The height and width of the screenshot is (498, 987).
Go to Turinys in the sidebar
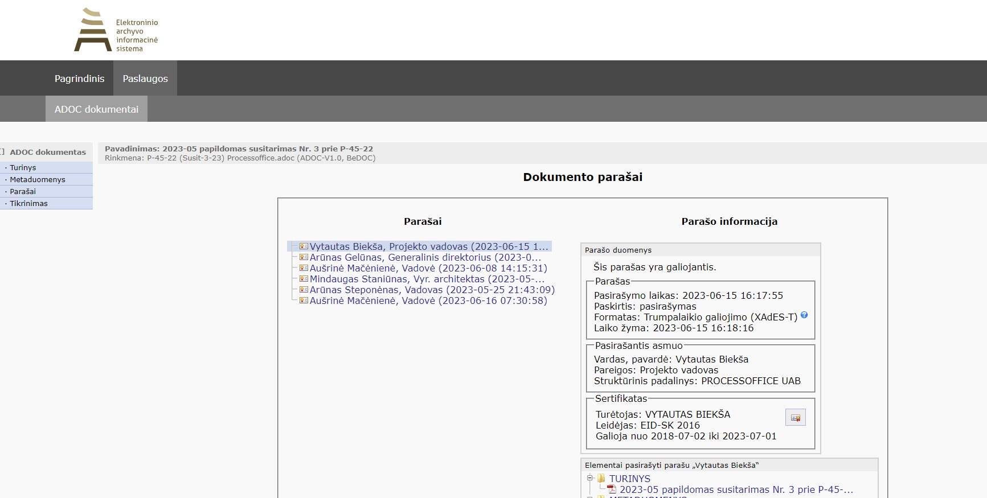(x=23, y=168)
